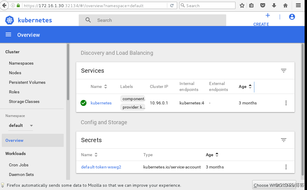307x190 pixels.
Task: Click the Kubernetes helm logo
Action: click(10, 20)
